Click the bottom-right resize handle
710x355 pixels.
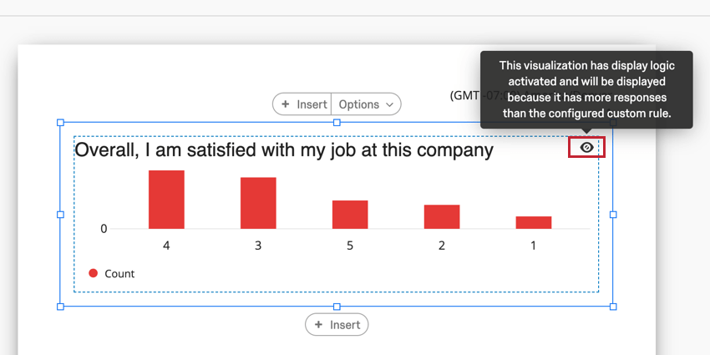(x=613, y=307)
